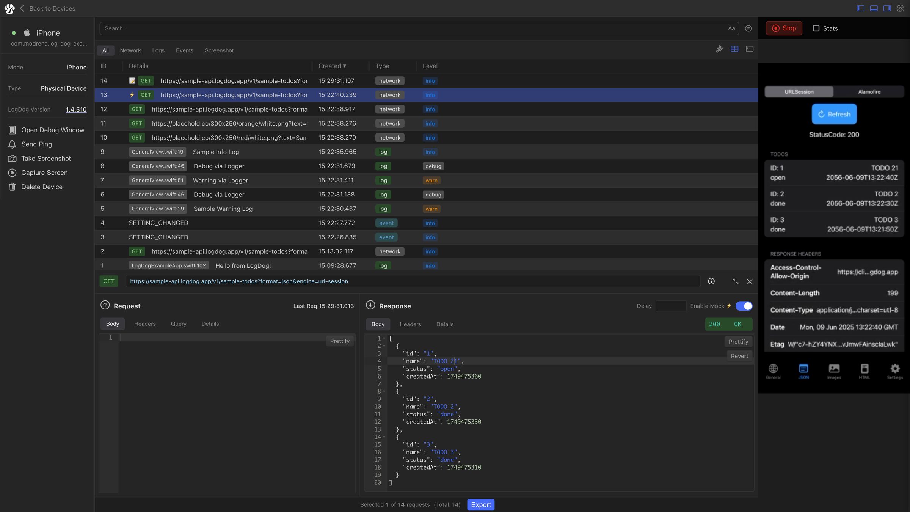Open the Headers tab in Response panel

(410, 324)
